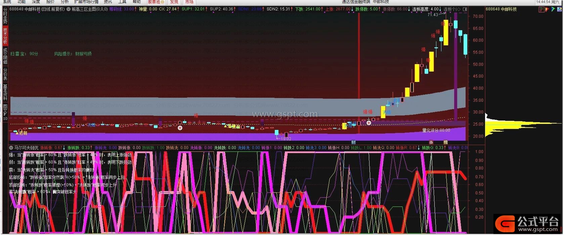Viewport: 564px width, 235px height.
Task: Click the 榜 event marker on timeline
Action: 445,143
